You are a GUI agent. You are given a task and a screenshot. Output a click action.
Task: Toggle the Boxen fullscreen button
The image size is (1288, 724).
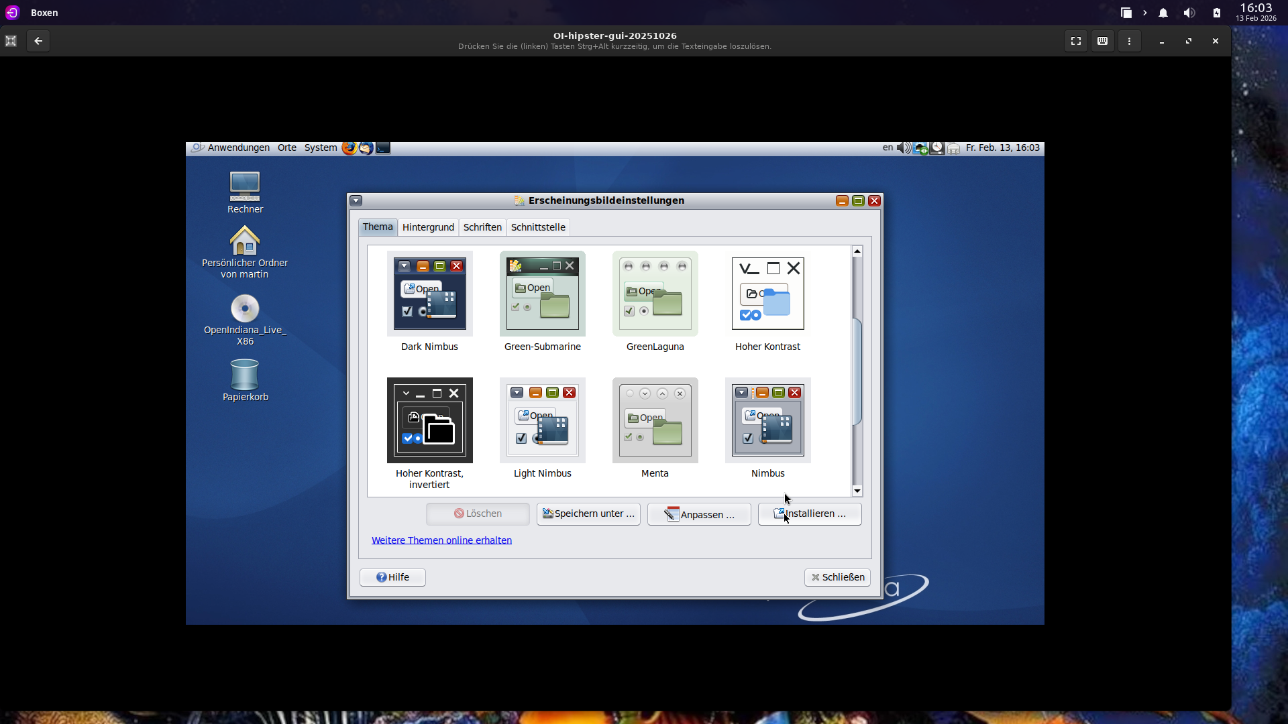(x=1076, y=41)
